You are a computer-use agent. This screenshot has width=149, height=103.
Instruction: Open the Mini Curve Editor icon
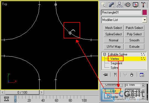(6, 99)
